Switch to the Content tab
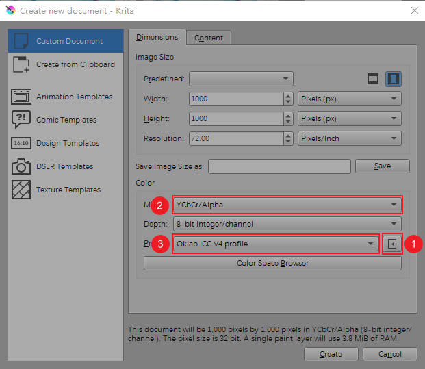425x369 pixels. click(209, 38)
